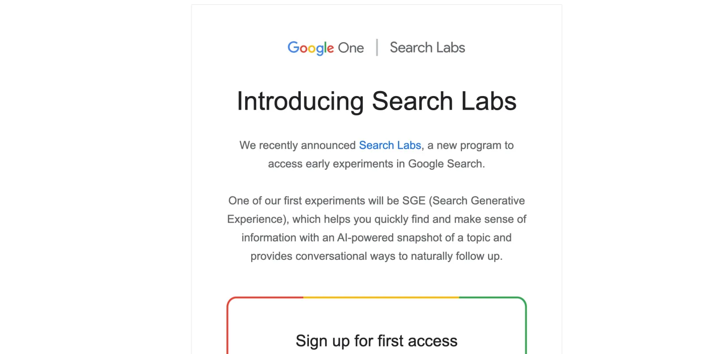
Task: Click the 'Sign up for first access' title text
Action: (376, 341)
